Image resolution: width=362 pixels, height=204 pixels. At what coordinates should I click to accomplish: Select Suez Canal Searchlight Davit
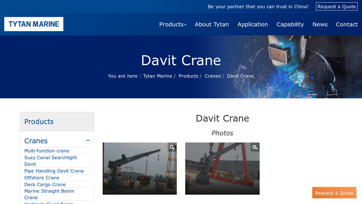point(51,161)
